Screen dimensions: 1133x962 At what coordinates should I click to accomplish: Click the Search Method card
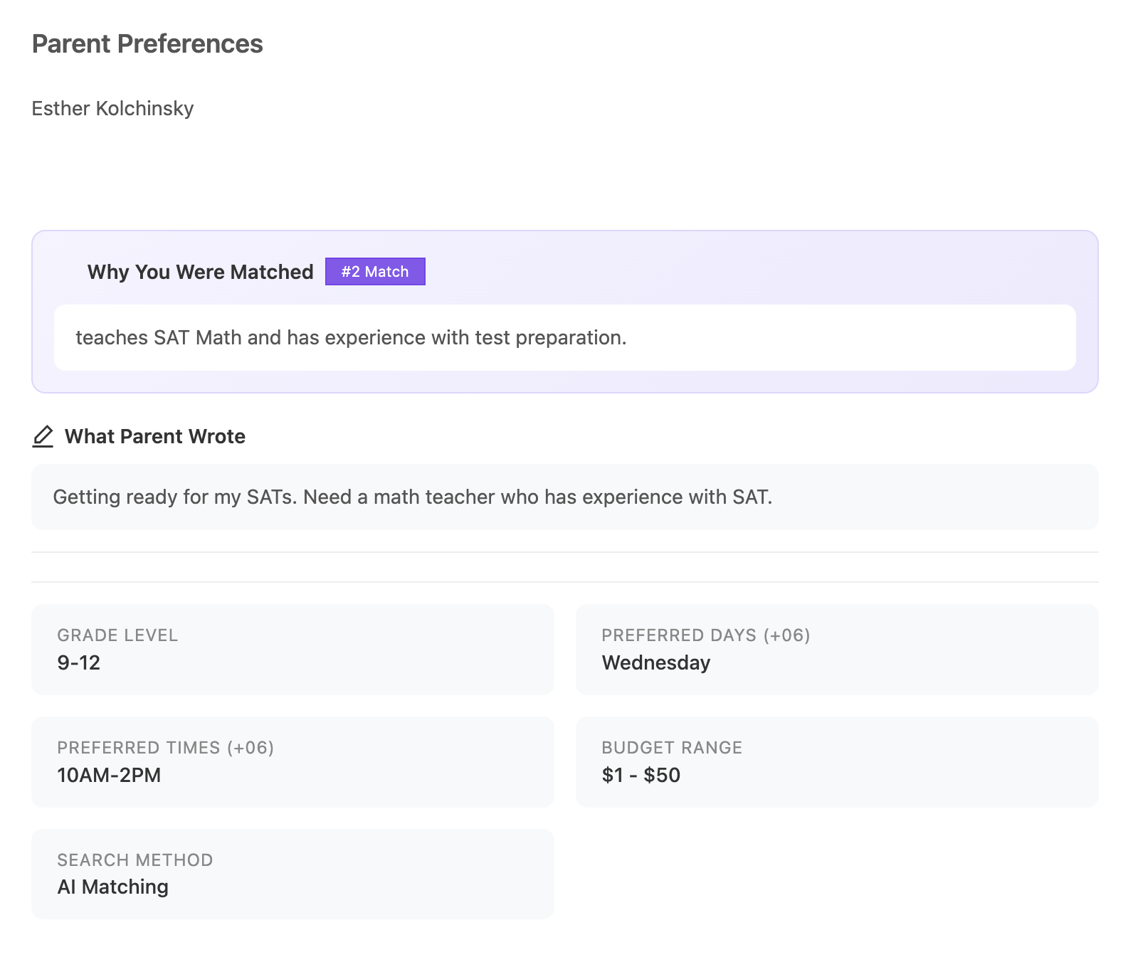[x=292, y=873]
